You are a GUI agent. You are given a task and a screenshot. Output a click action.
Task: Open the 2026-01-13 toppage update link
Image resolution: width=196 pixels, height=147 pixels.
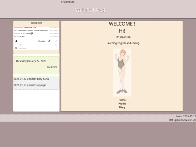[30, 85]
